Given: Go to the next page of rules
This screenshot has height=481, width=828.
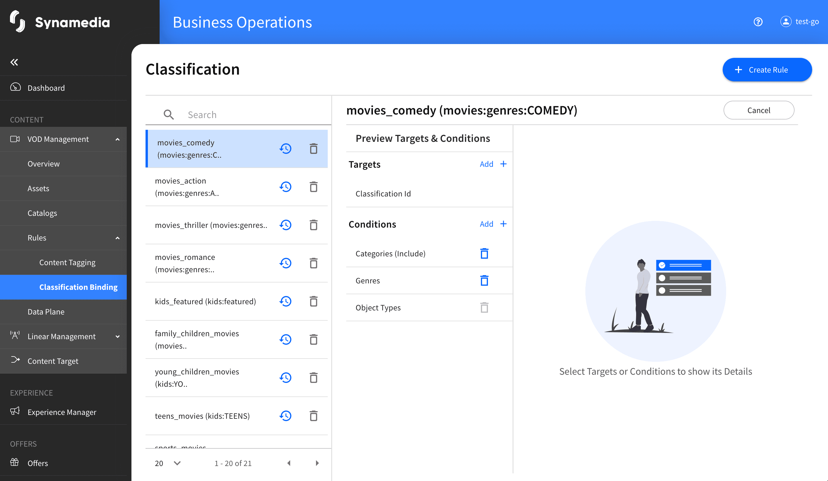Looking at the screenshot, I should click(317, 463).
